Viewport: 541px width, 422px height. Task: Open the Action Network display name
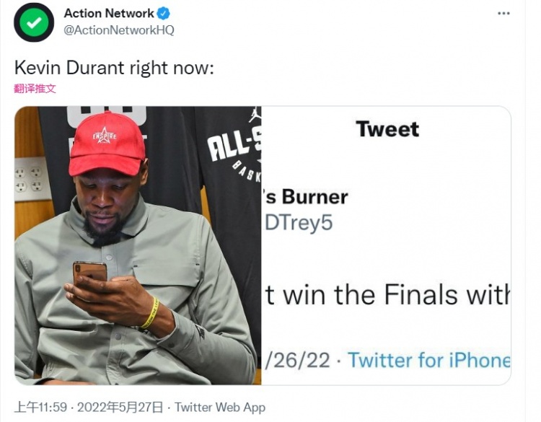[x=109, y=14]
